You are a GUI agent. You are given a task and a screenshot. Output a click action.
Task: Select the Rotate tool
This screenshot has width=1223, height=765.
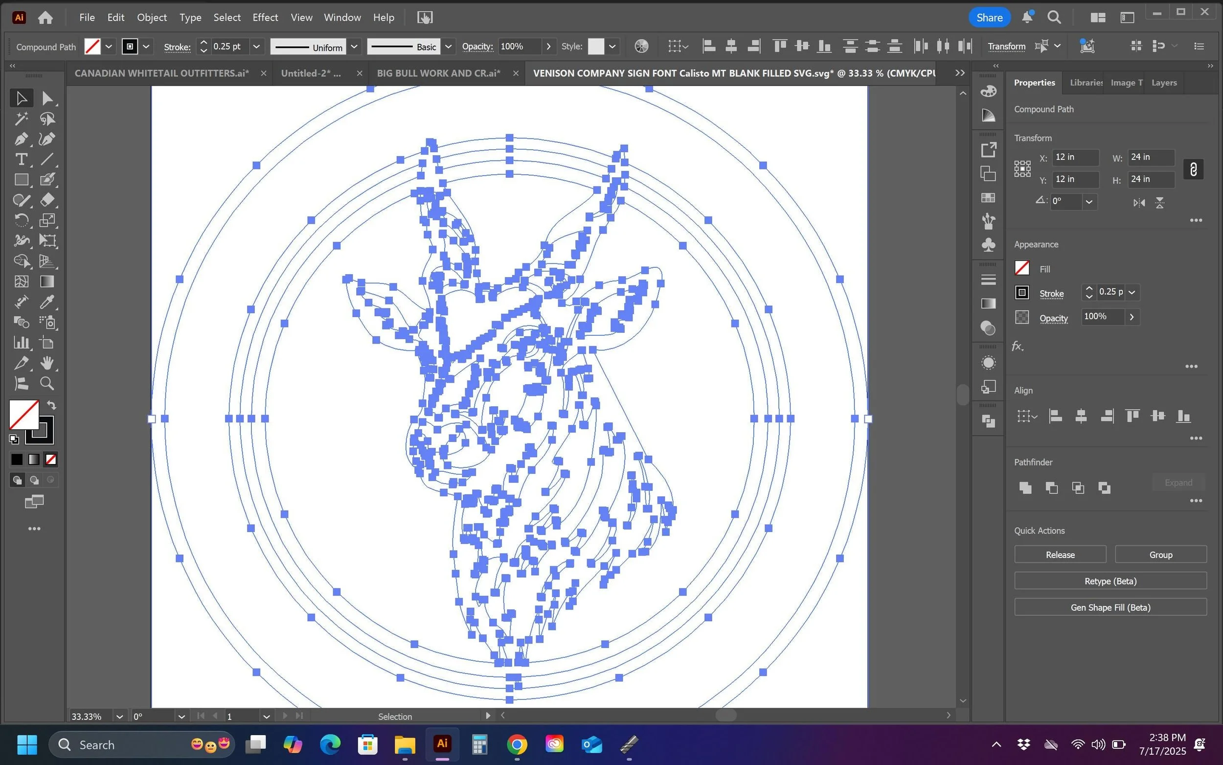coord(21,221)
